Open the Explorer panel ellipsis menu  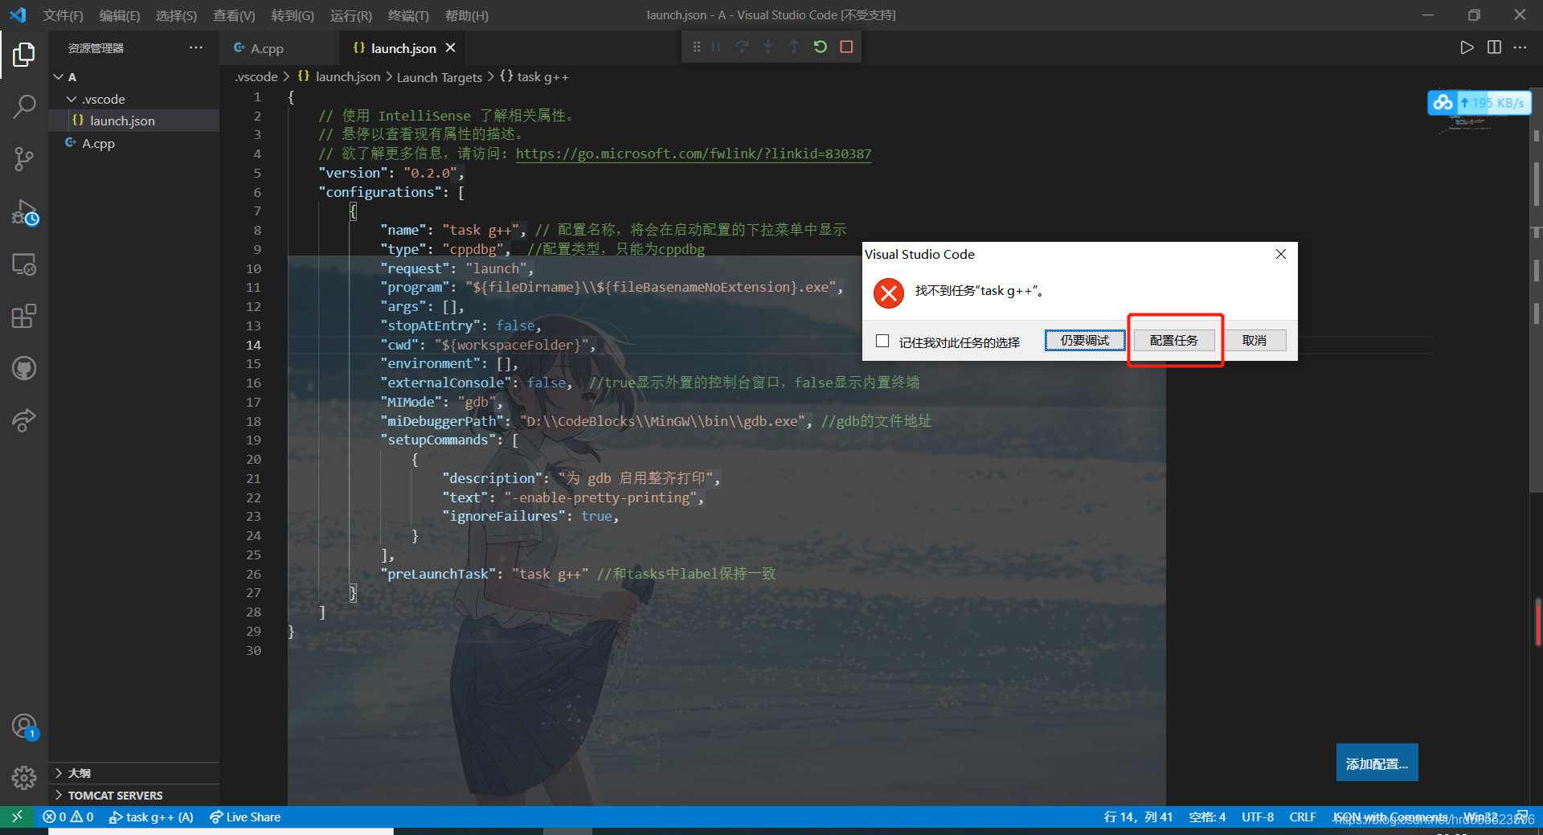coord(196,48)
